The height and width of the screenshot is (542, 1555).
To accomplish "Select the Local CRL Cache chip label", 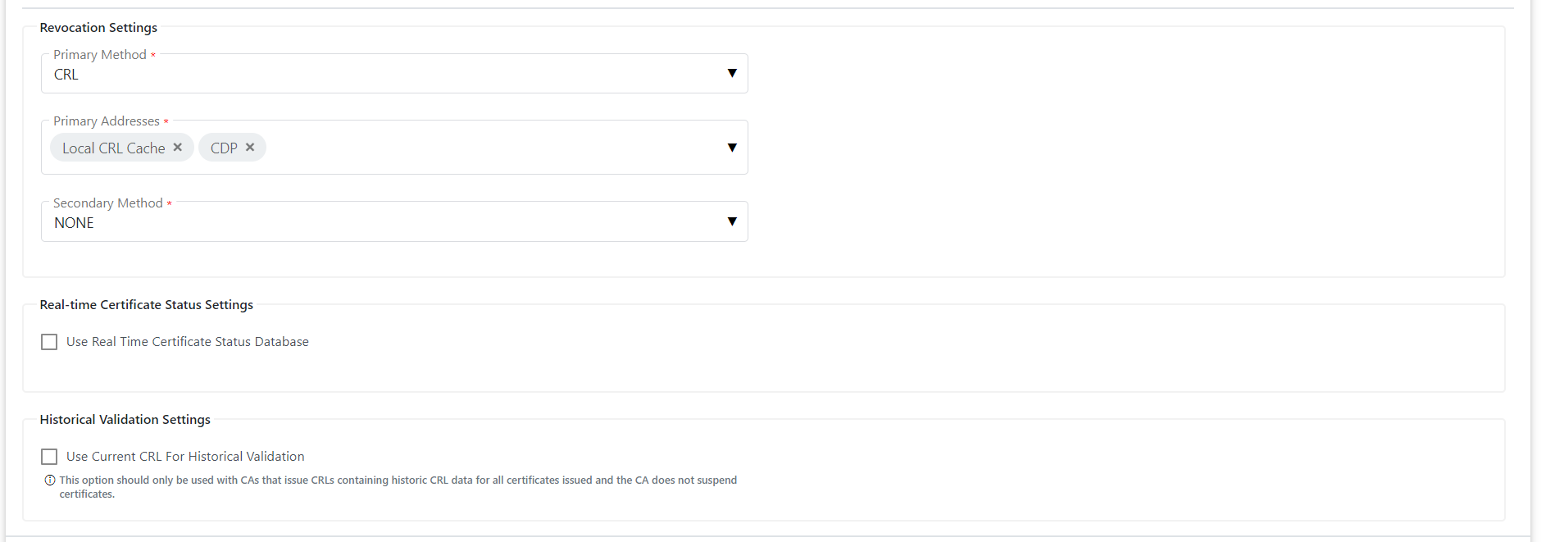I will (113, 148).
